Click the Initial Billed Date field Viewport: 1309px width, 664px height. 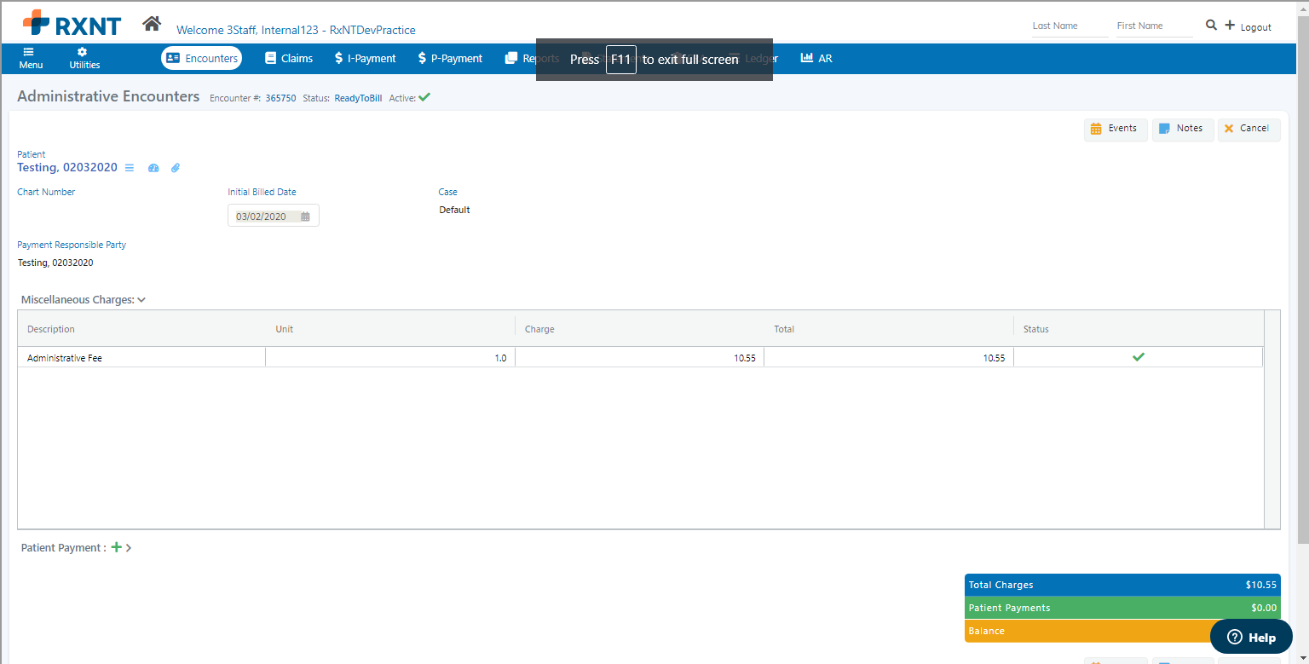coord(273,217)
